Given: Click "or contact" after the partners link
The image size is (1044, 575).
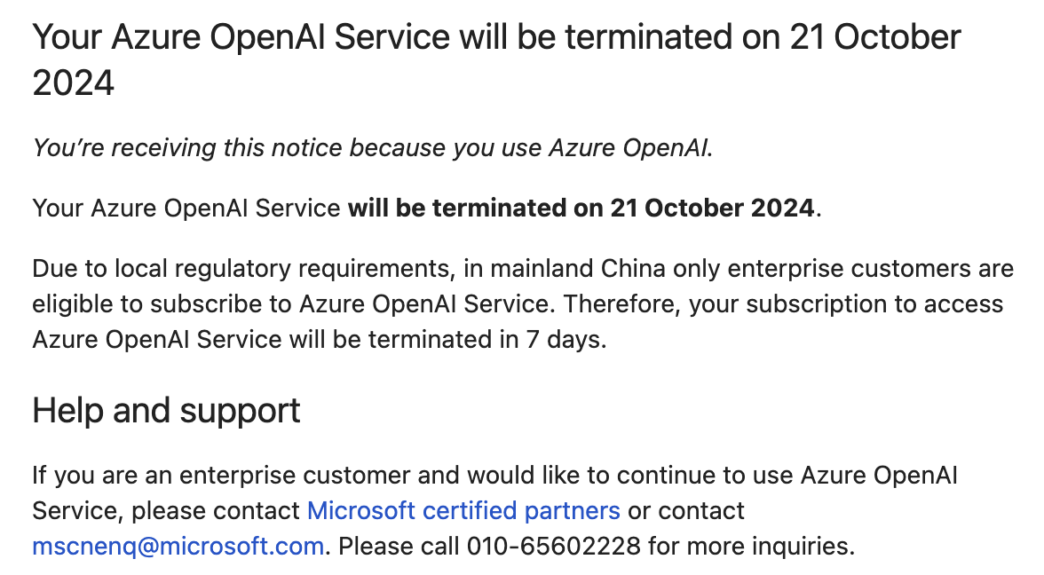Looking at the screenshot, I should tap(686, 511).
